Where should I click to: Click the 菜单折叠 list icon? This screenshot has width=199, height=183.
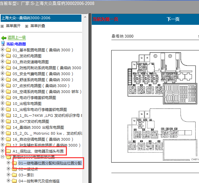click(26, 26)
